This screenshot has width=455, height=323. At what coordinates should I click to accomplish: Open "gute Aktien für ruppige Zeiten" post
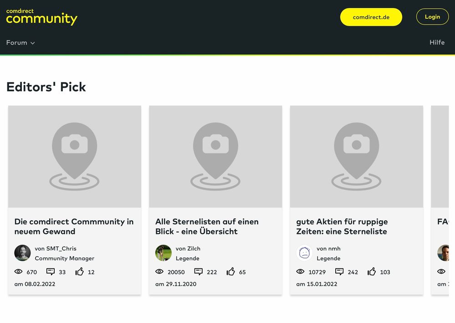click(342, 226)
